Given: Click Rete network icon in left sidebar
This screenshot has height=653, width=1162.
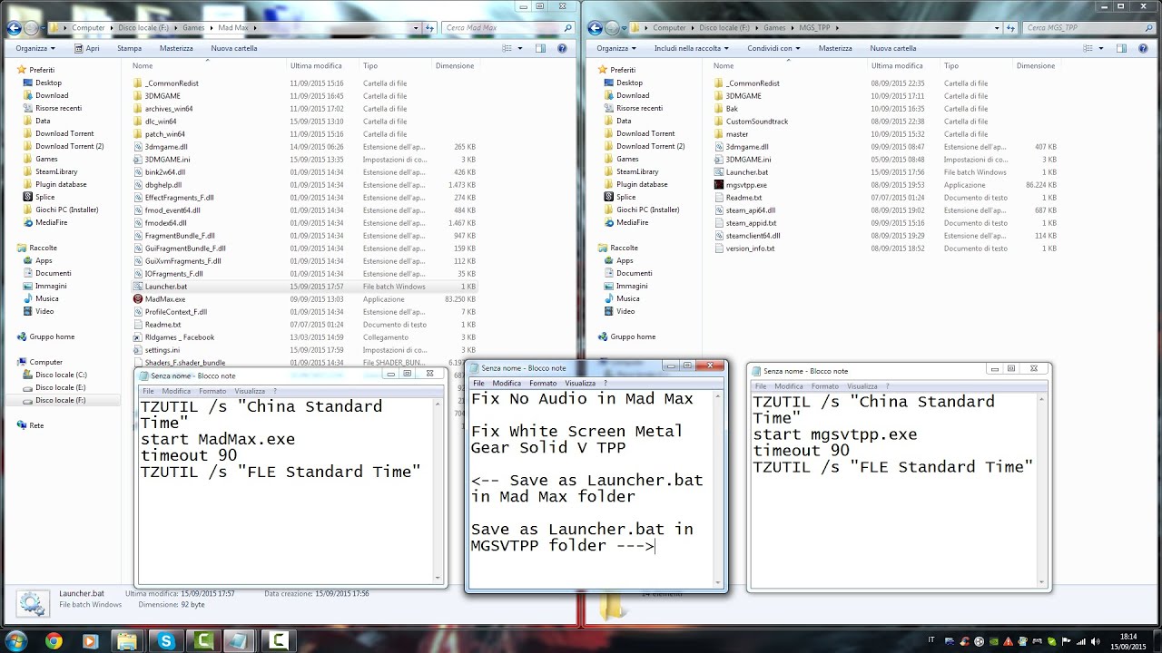Looking at the screenshot, I should (x=23, y=425).
